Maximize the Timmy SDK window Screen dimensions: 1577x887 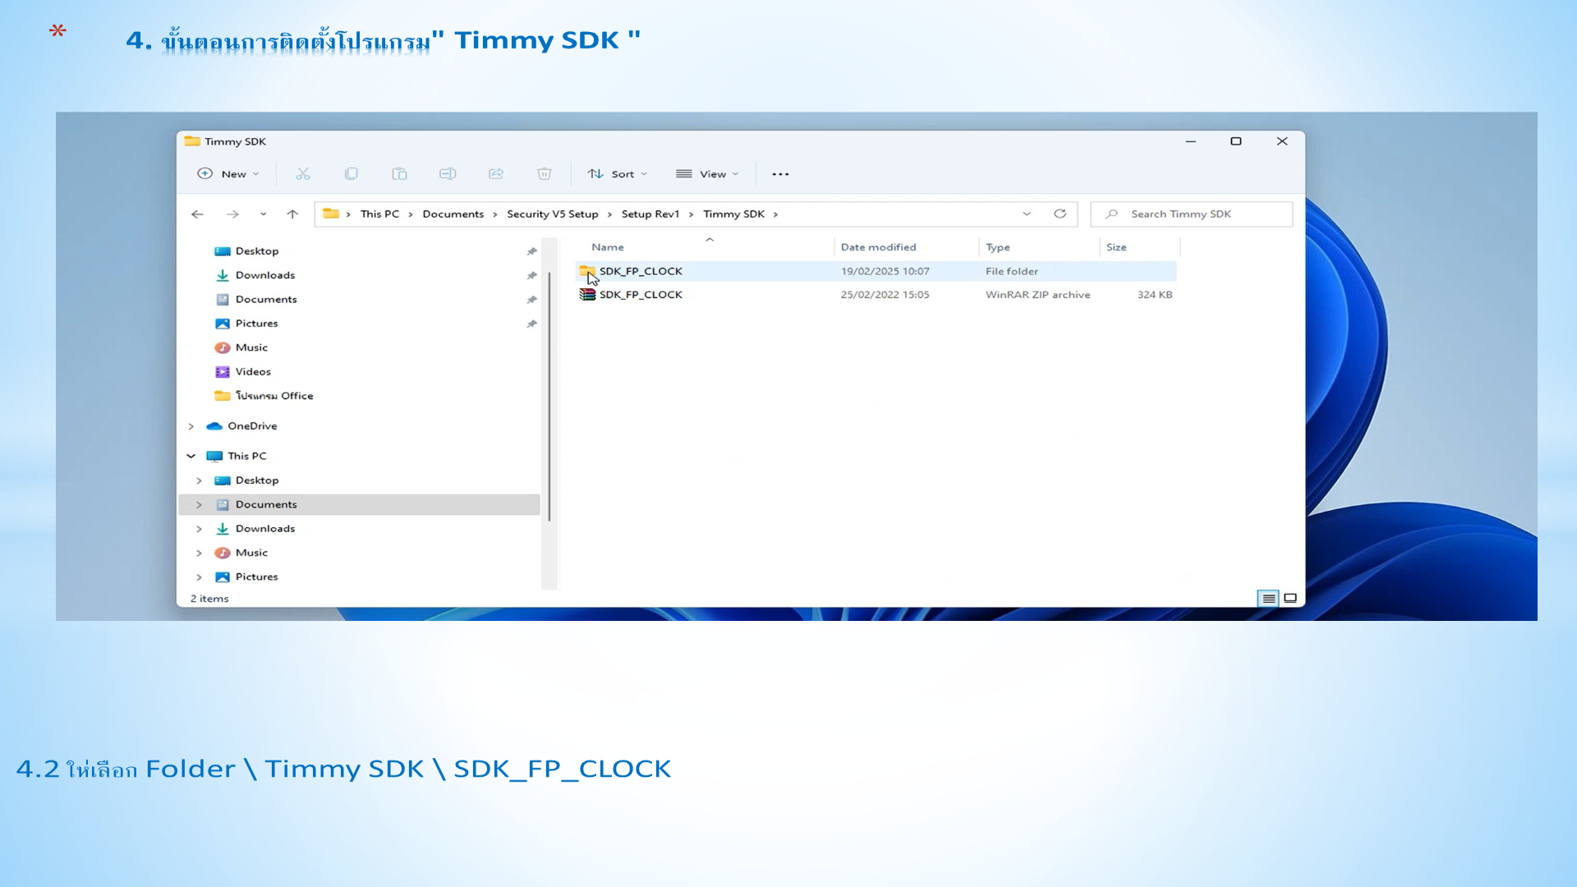(1235, 141)
